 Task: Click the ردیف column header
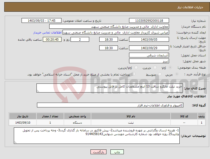tap(201, 116)
